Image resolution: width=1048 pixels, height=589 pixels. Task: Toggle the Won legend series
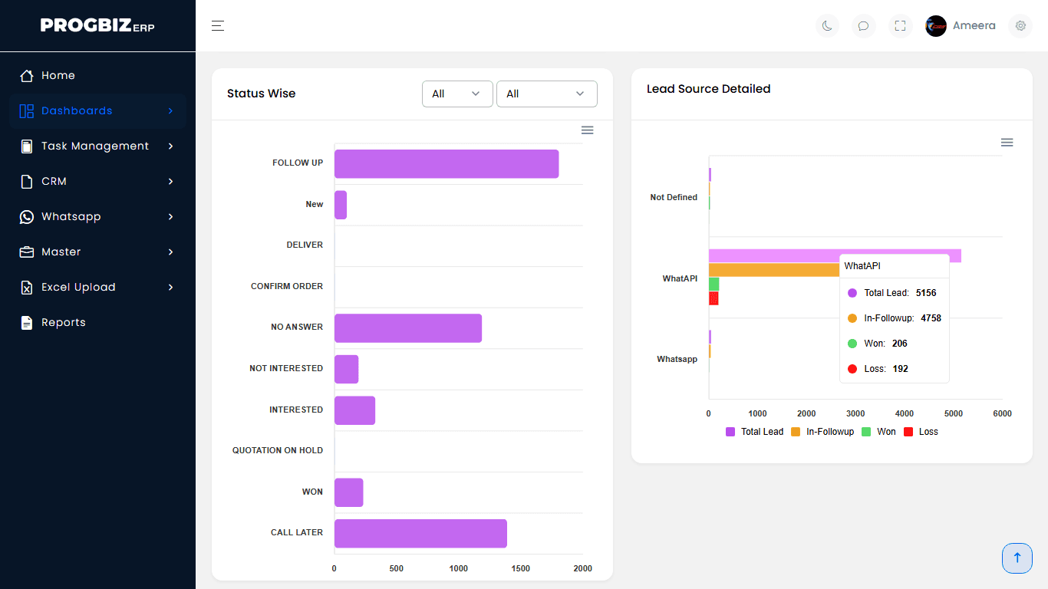click(878, 432)
